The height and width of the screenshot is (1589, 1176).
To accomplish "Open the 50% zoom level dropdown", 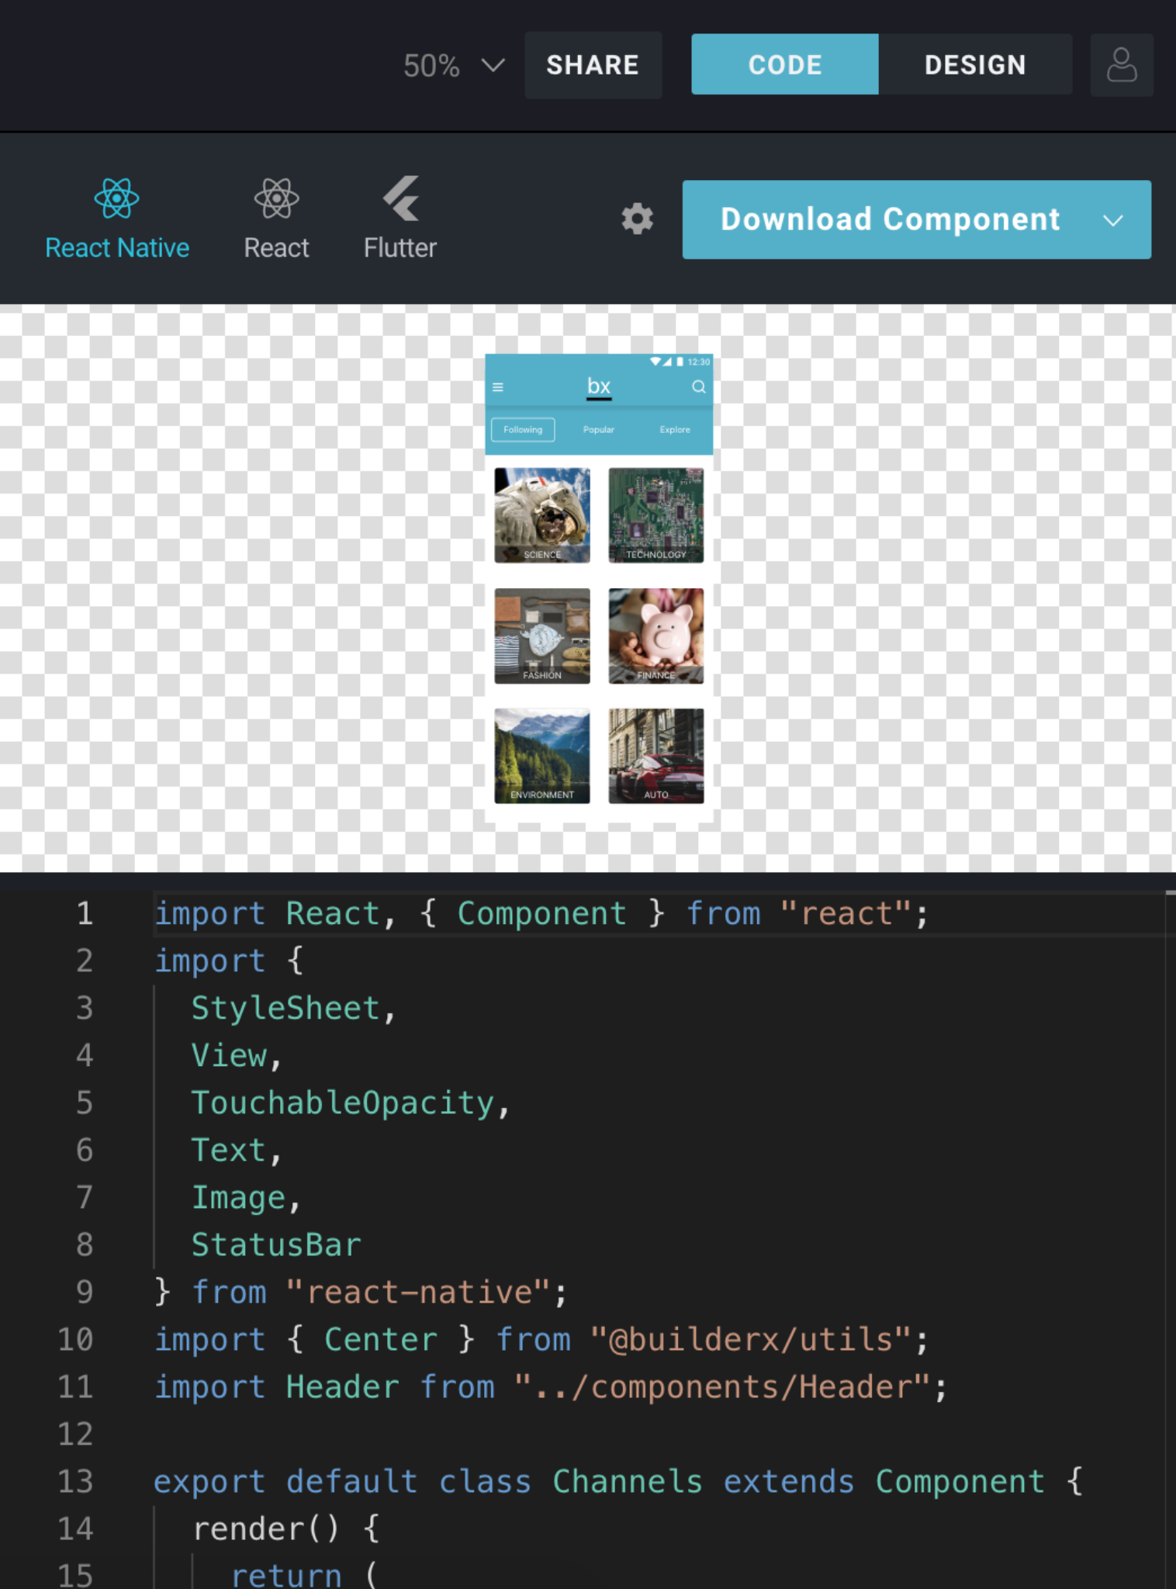I will 454,66.
